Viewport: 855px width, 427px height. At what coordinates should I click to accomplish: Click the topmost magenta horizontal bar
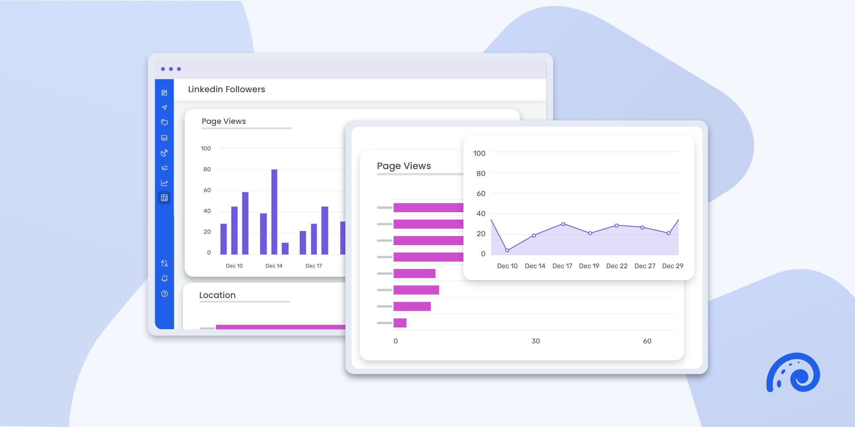point(427,208)
